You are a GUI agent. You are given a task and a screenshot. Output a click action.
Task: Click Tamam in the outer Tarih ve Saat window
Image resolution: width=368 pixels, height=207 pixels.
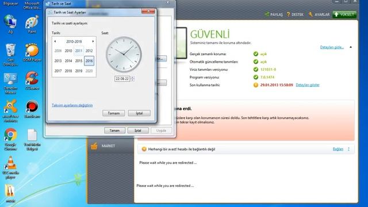[114, 131]
